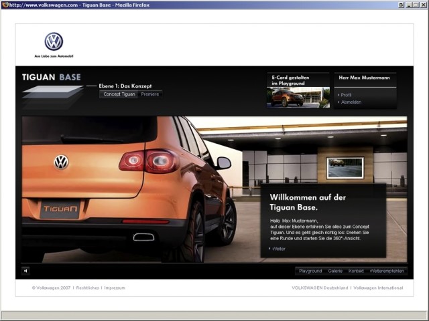Open the Profil link

346,95
